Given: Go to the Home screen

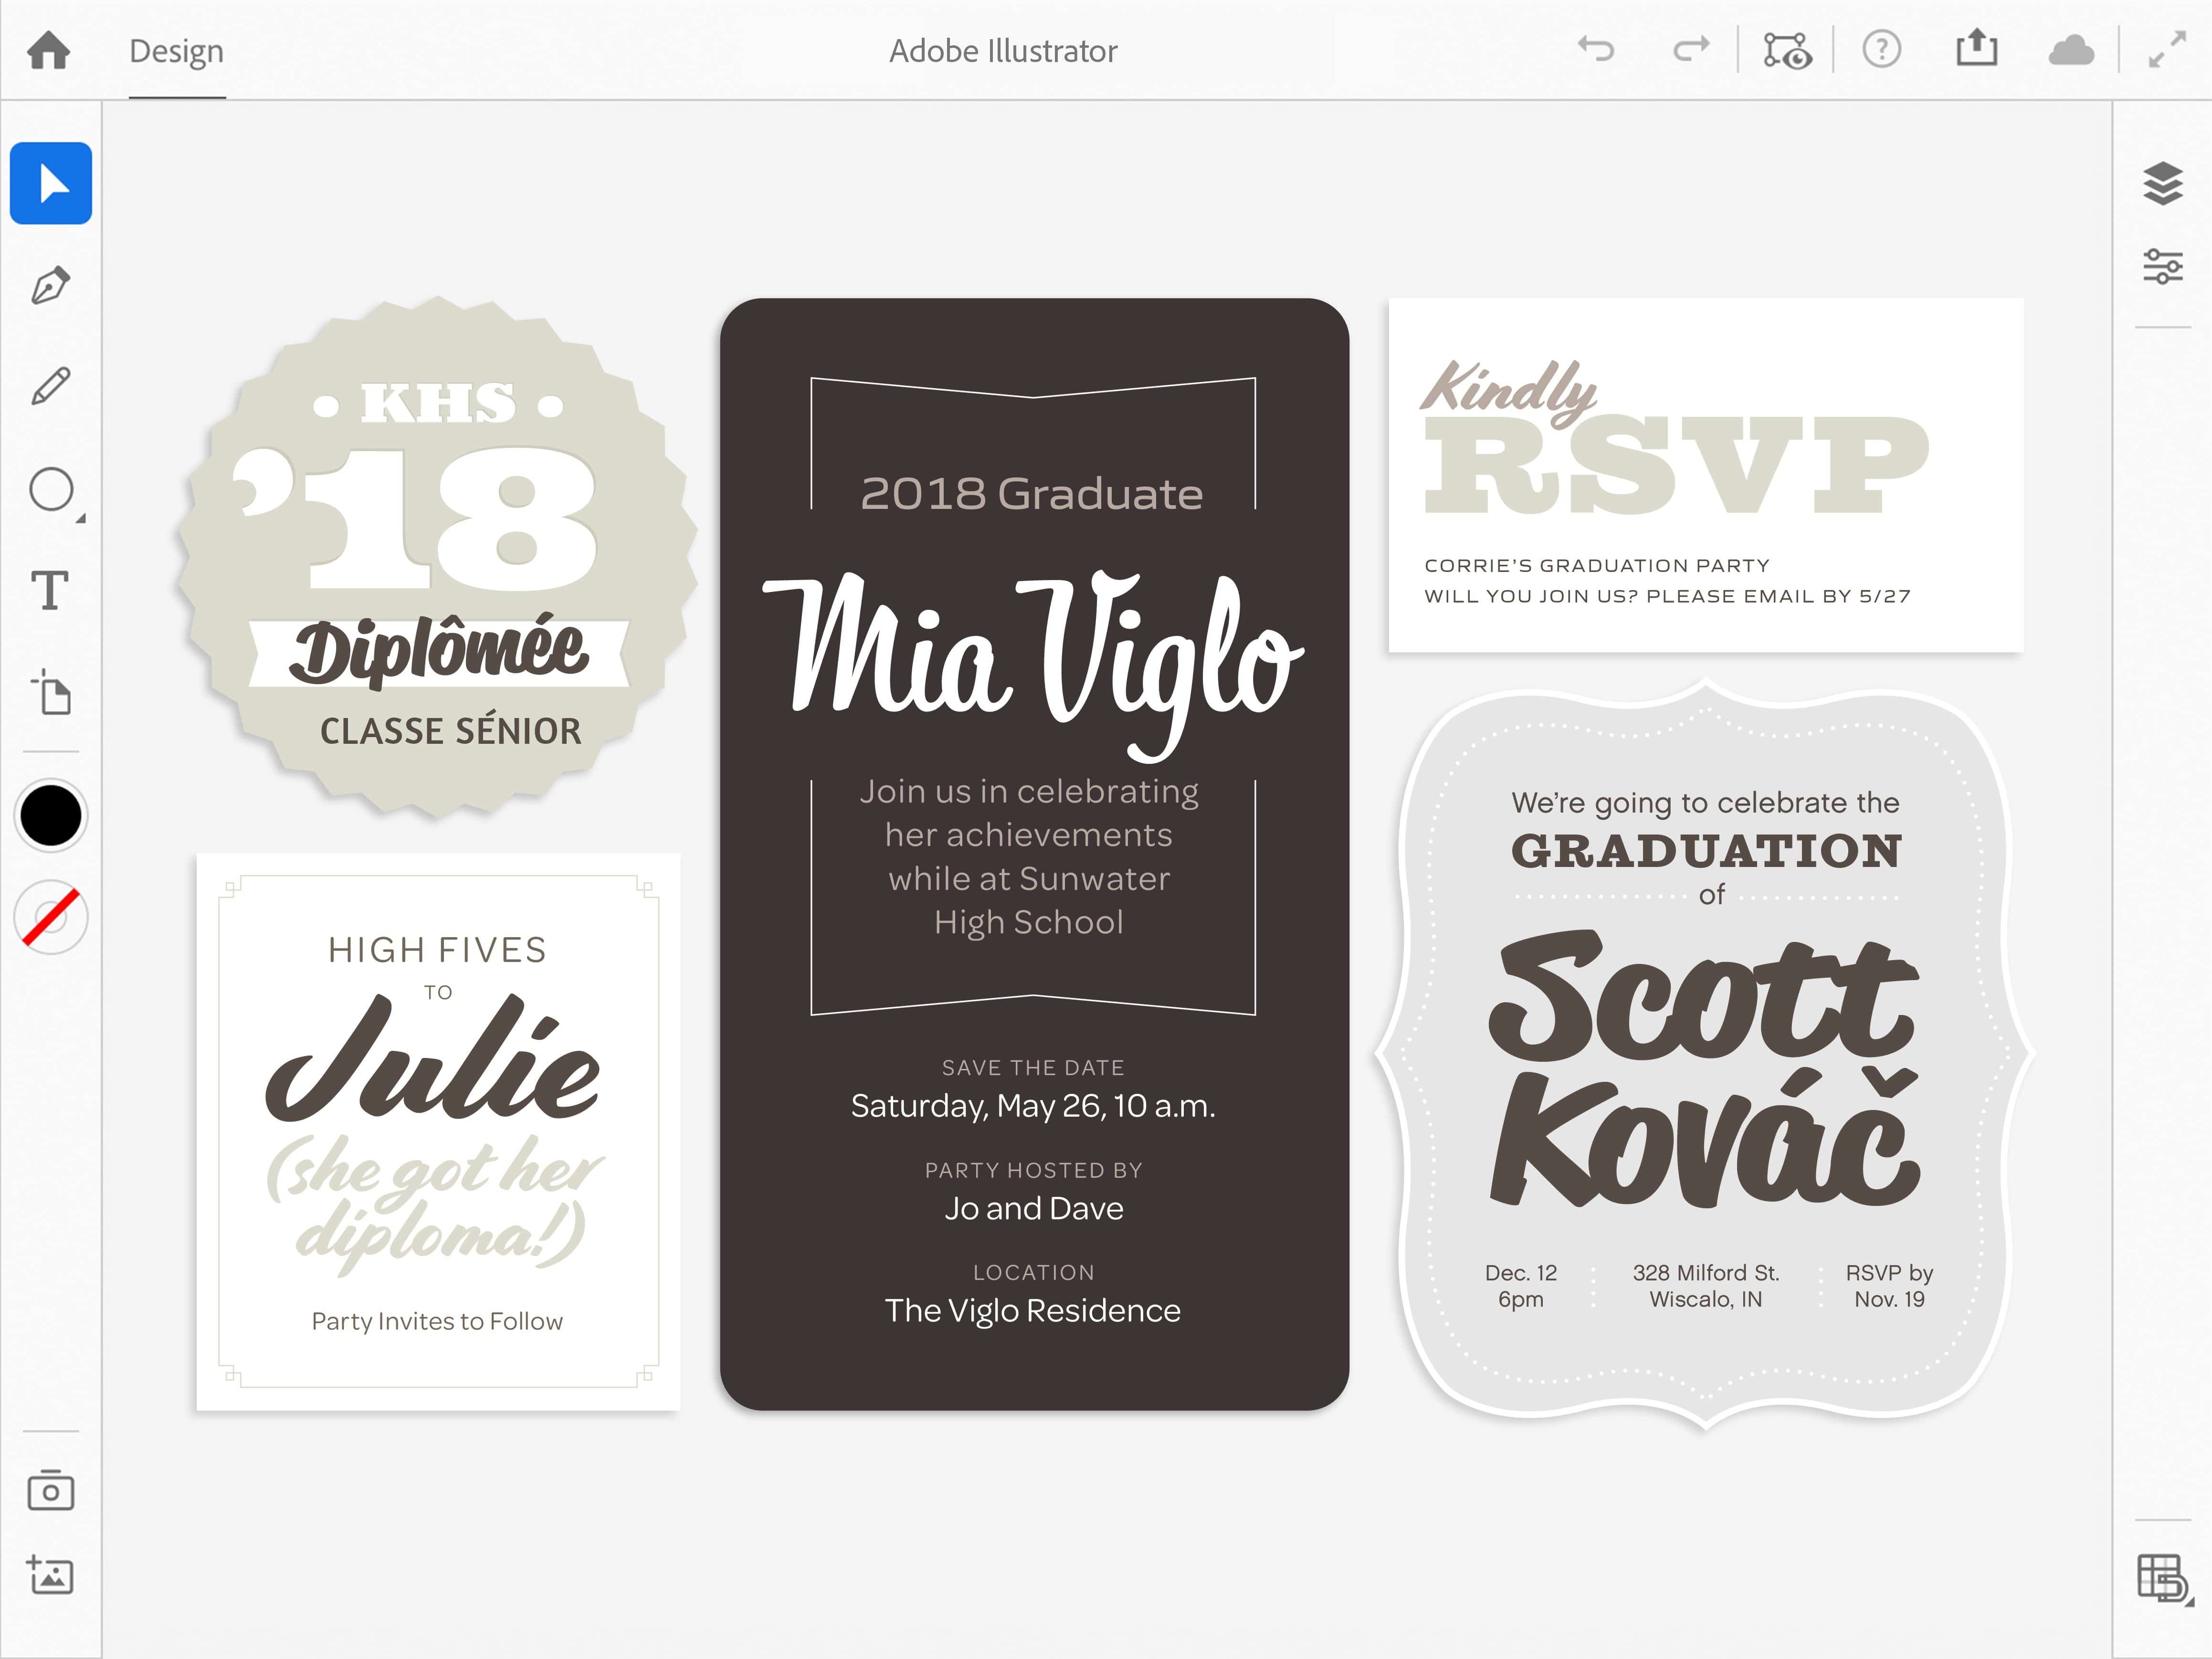Looking at the screenshot, I should (x=49, y=51).
